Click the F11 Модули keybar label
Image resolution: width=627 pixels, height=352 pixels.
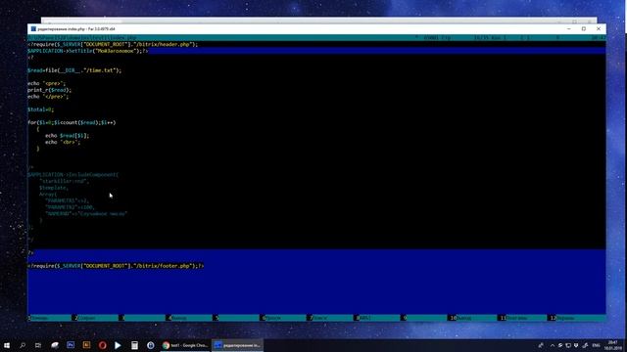coord(522,318)
